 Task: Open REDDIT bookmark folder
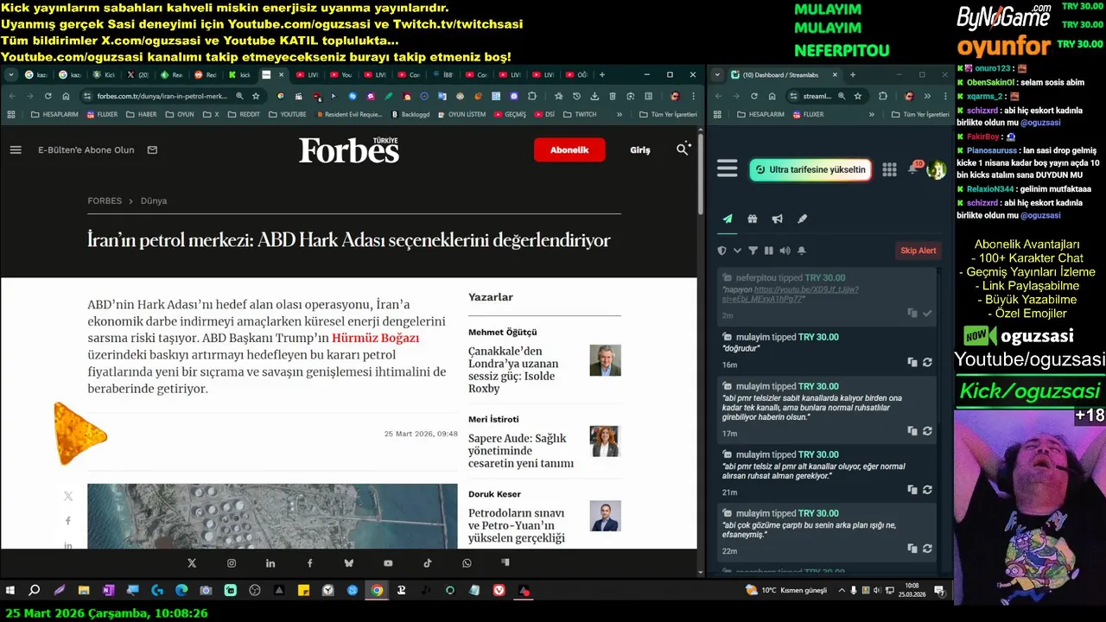pyautogui.click(x=244, y=114)
